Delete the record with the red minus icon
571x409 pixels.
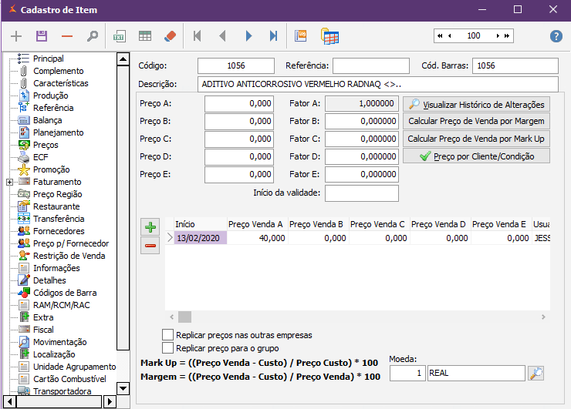[67, 36]
